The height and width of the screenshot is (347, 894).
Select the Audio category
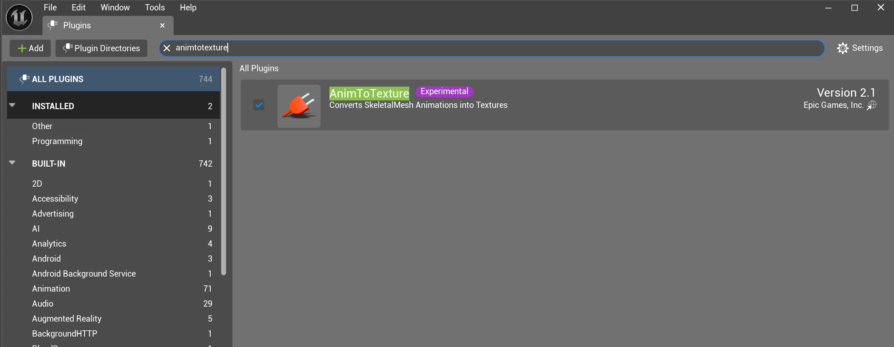tap(114, 304)
